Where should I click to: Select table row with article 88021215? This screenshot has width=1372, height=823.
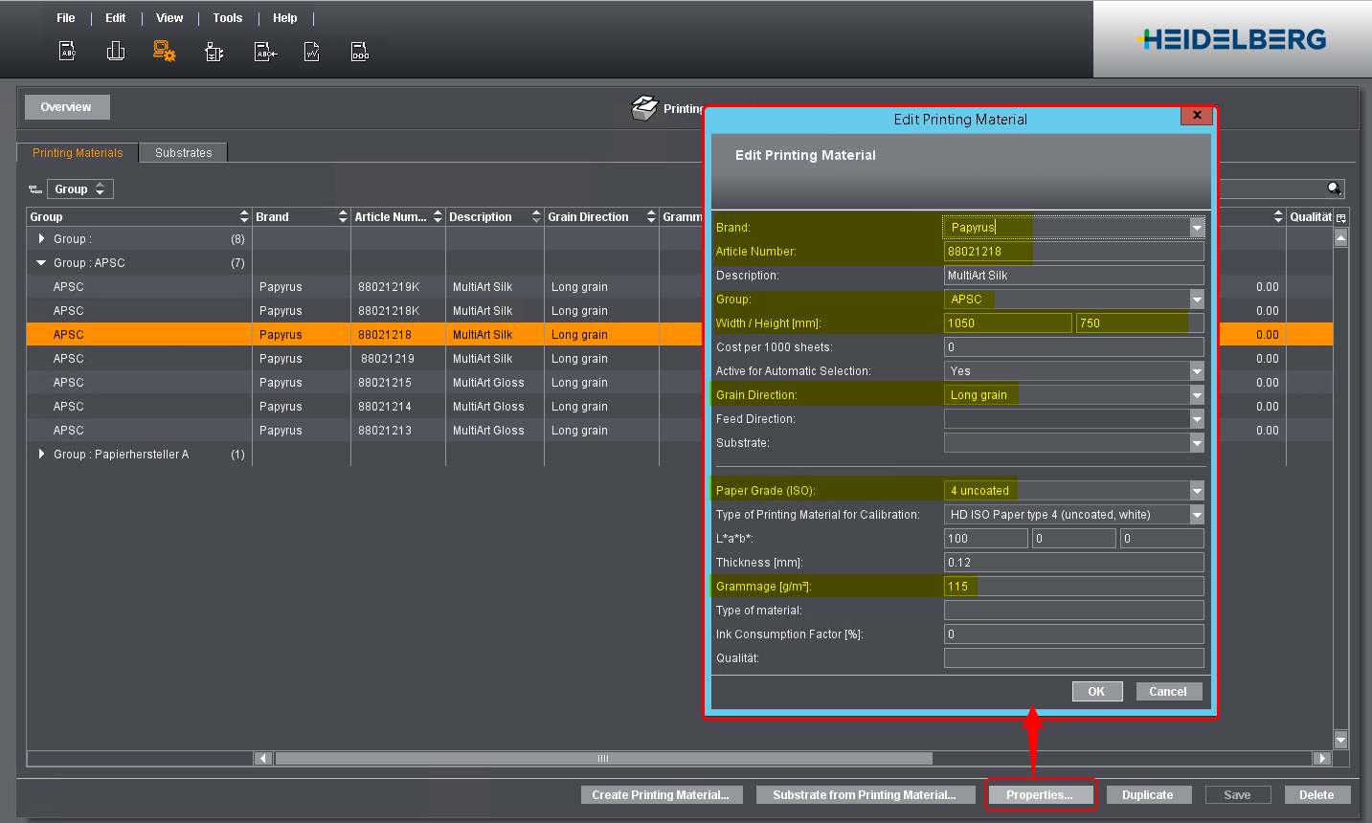(364, 383)
